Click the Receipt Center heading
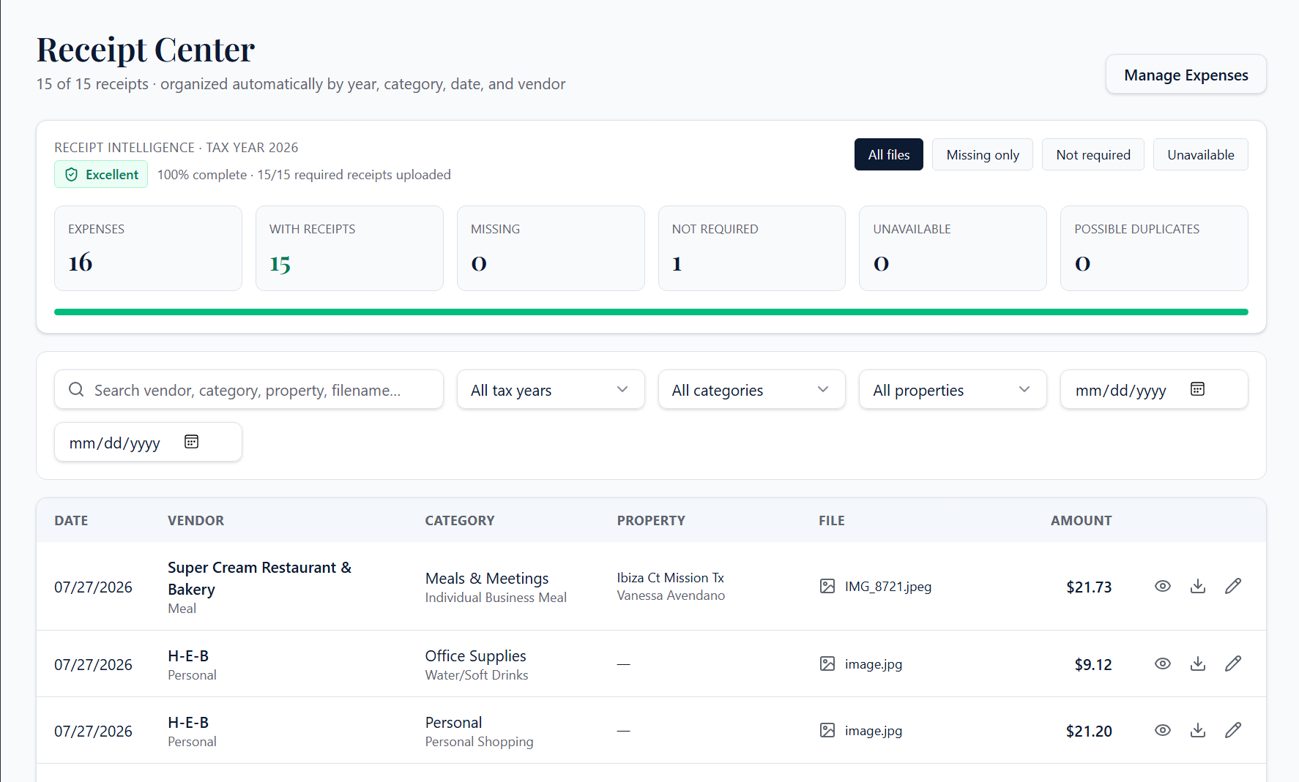The height and width of the screenshot is (782, 1299). click(x=146, y=50)
